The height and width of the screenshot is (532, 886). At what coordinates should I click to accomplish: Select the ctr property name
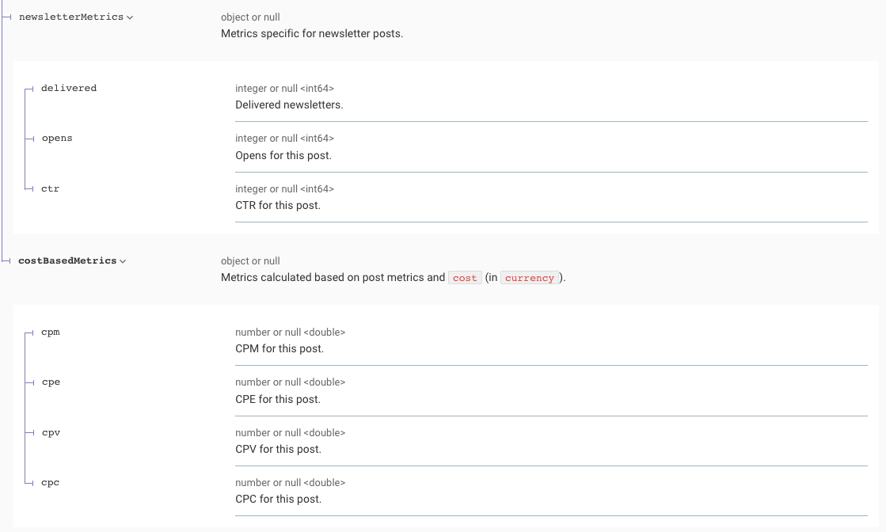pyautogui.click(x=50, y=189)
